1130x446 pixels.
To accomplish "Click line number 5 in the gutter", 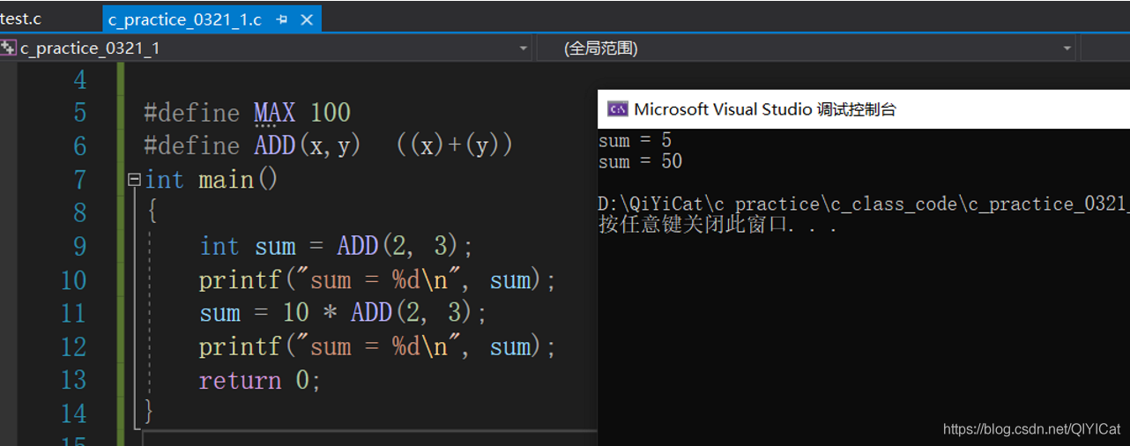I will pos(80,113).
